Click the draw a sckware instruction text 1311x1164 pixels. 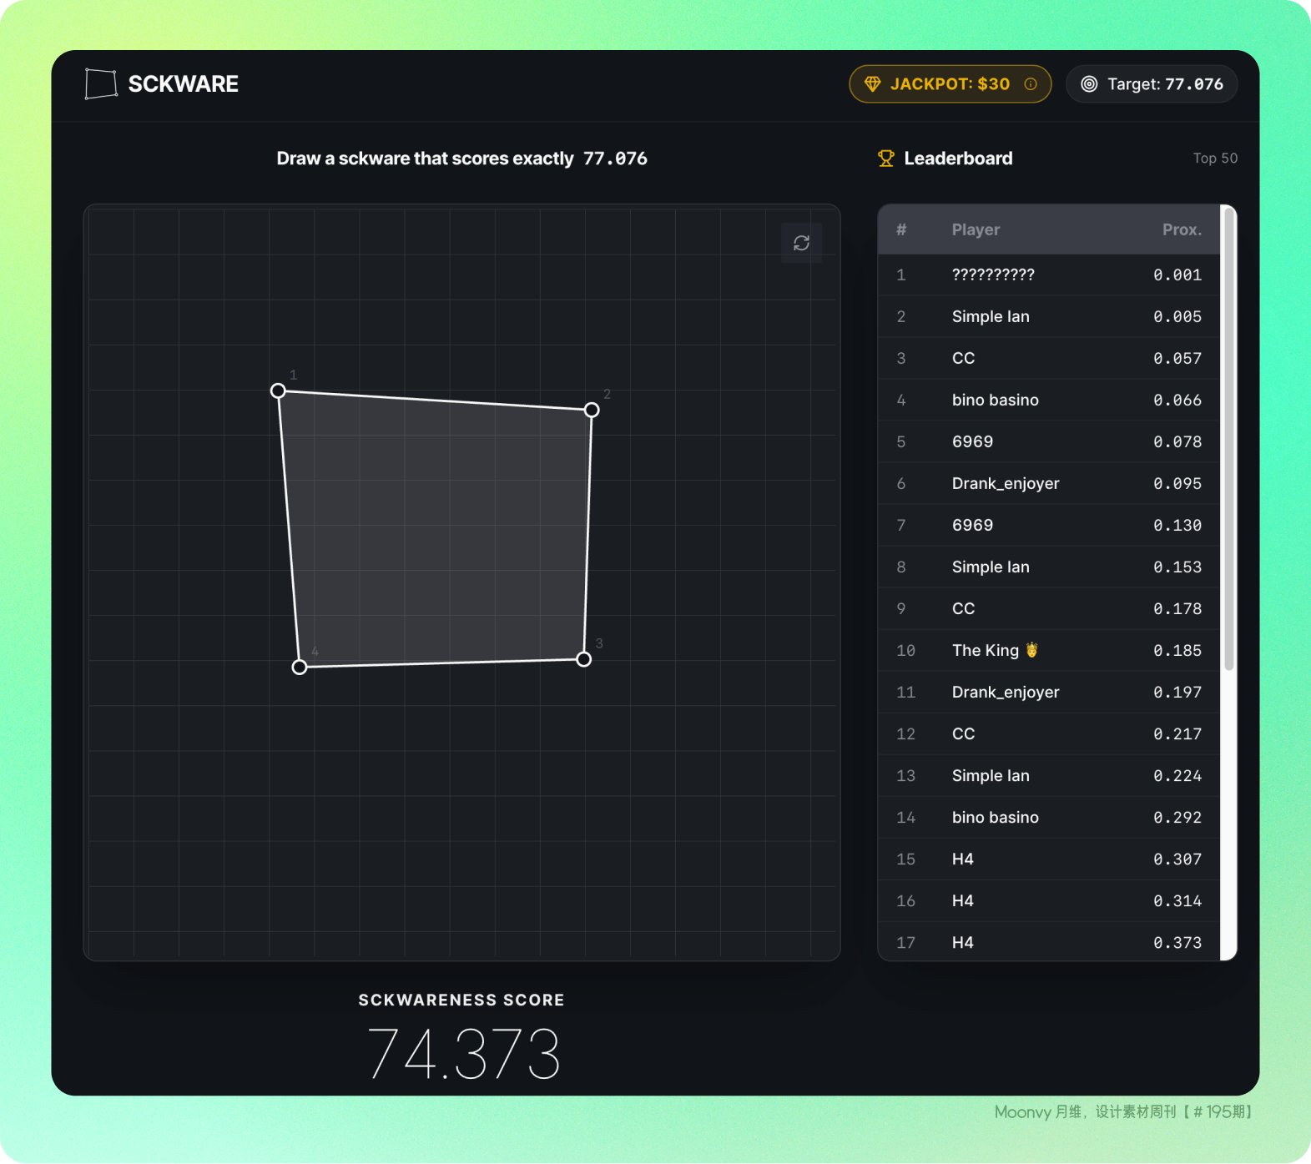tap(461, 159)
